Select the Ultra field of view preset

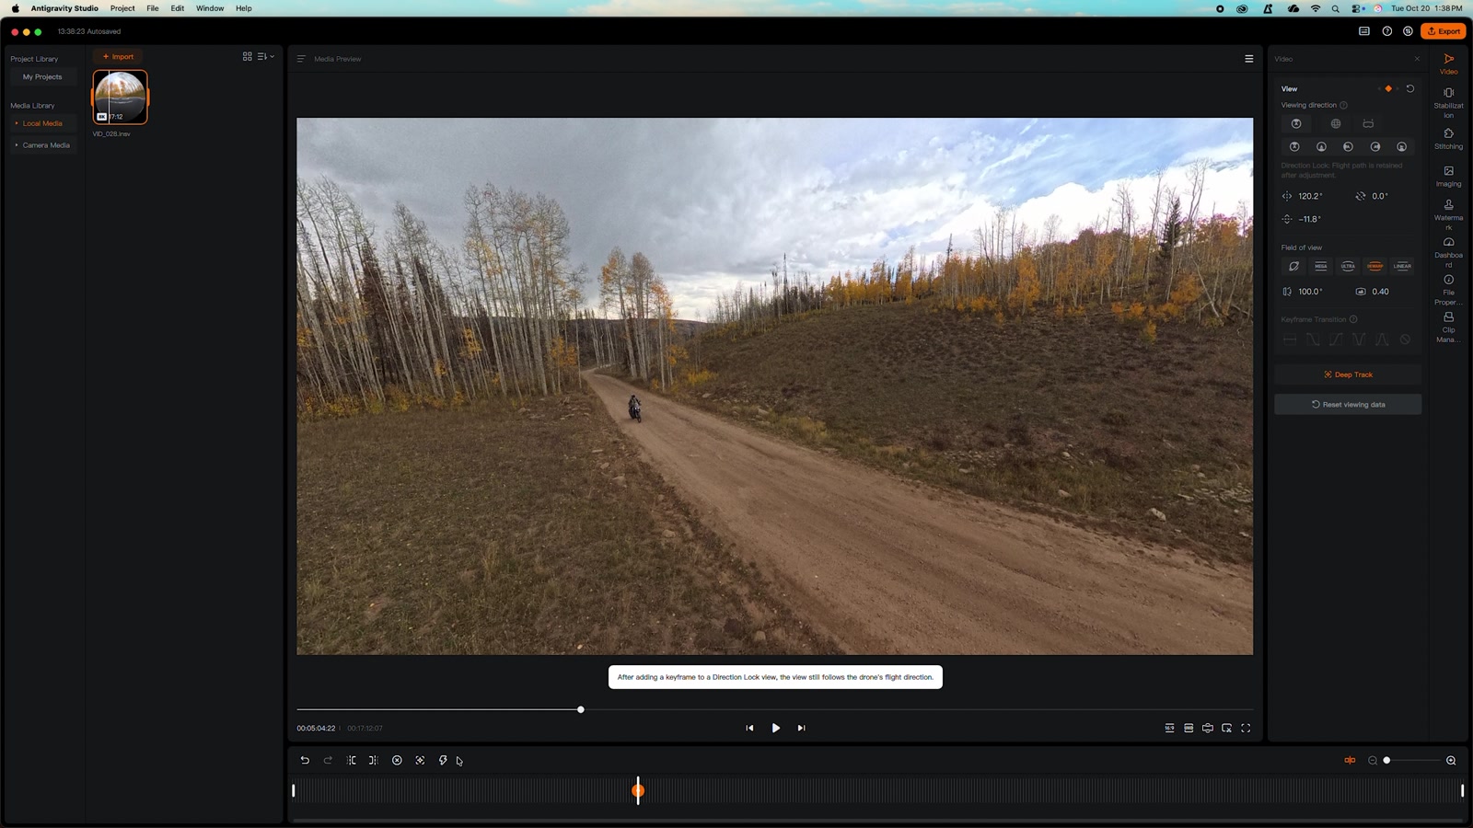coord(1348,266)
